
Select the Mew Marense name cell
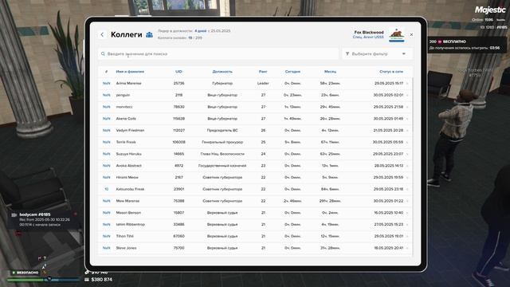click(127, 201)
